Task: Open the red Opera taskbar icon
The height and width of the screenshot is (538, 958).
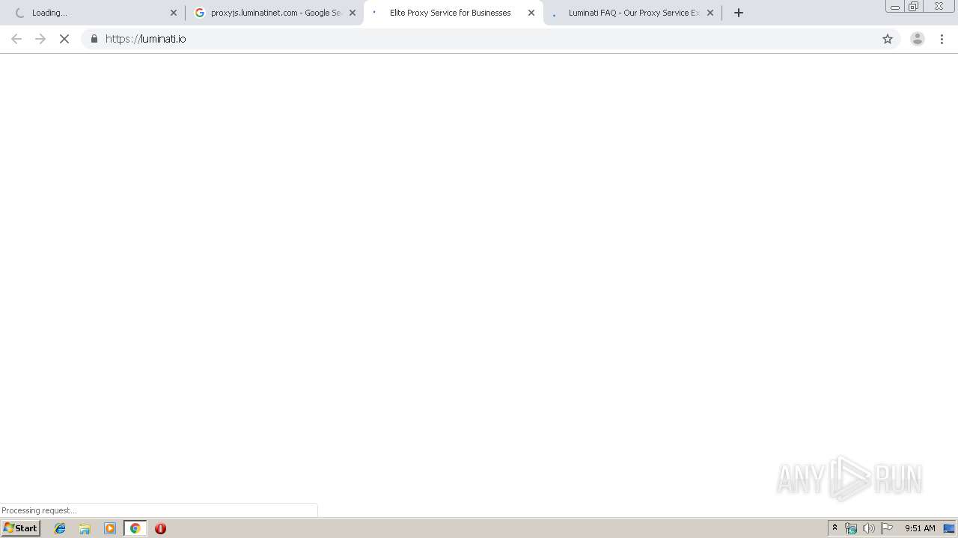Action: click(x=160, y=528)
